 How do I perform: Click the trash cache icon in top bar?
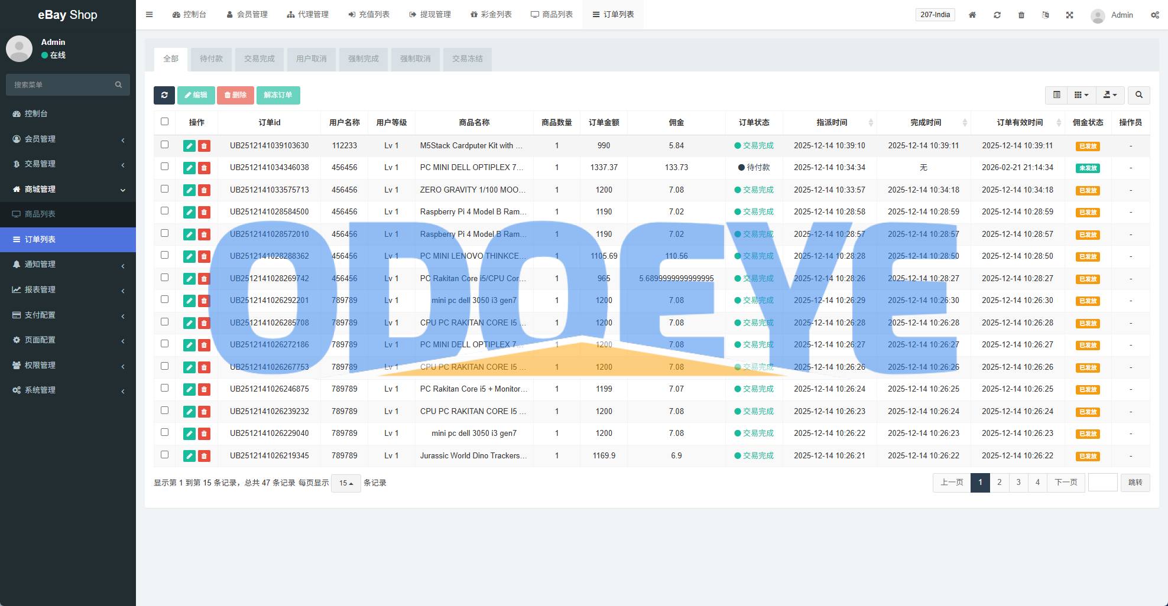1021,15
